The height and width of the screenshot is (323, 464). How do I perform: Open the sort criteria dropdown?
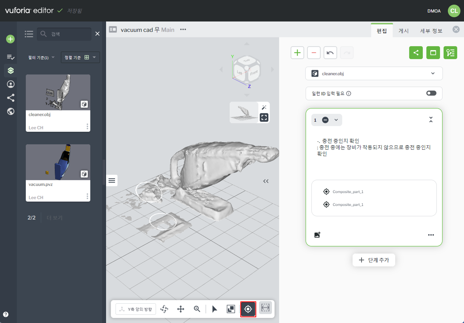80,58
